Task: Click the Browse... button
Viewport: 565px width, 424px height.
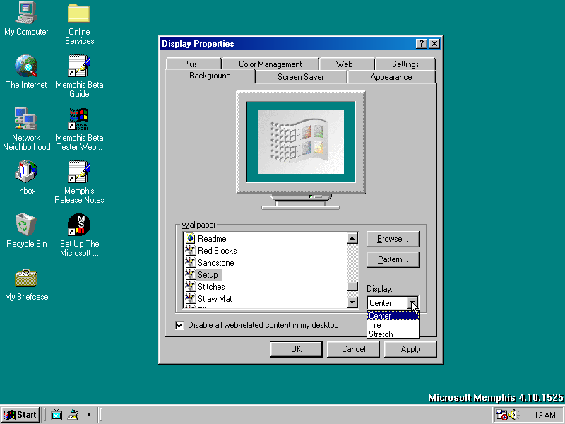Action: pyautogui.click(x=393, y=239)
